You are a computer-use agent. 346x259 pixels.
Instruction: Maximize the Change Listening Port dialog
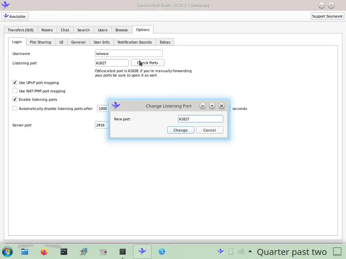[x=212, y=106]
